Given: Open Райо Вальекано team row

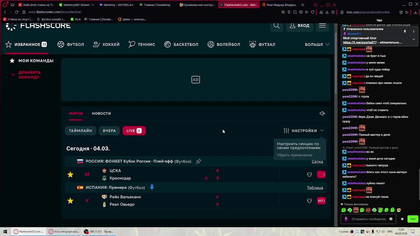Looking at the screenshot, I should tap(125, 197).
